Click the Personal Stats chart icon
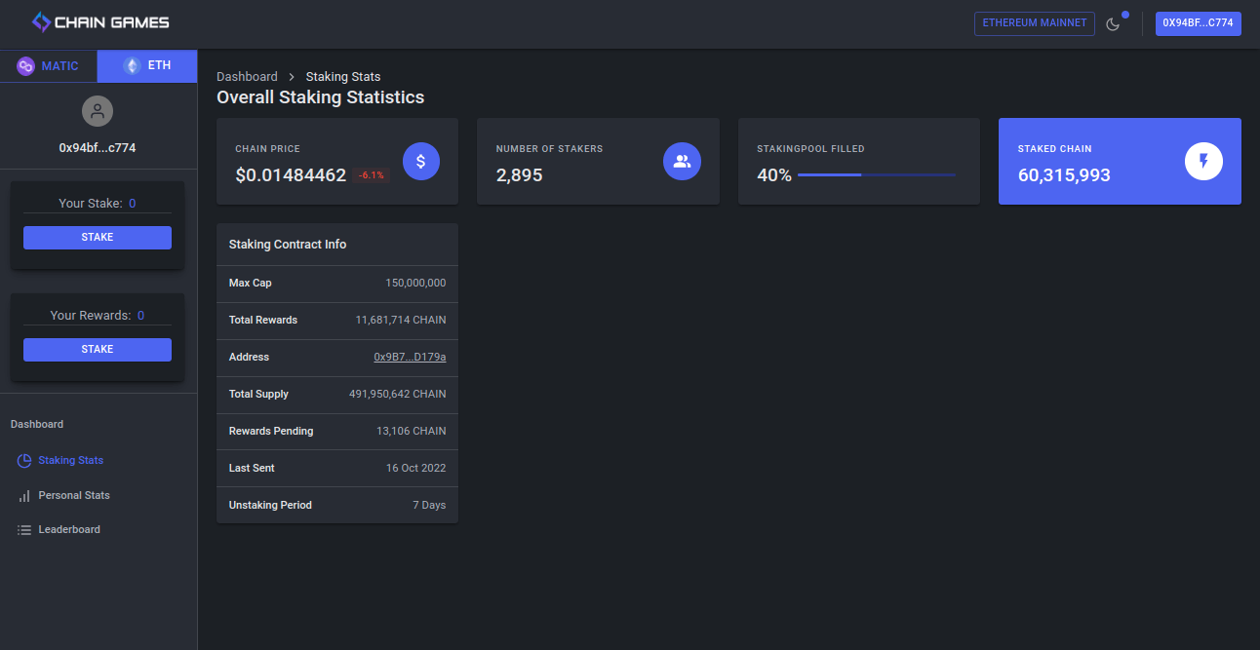The width and height of the screenshot is (1260, 650). 22,495
